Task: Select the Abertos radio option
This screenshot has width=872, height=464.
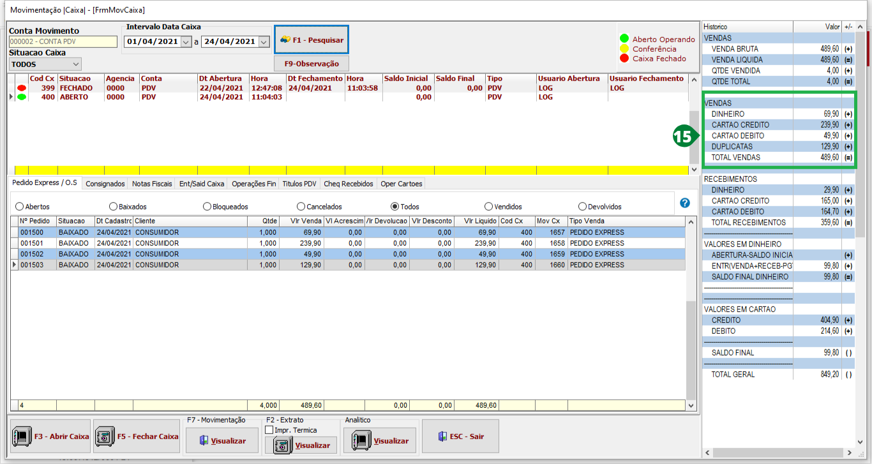Action: click(x=19, y=207)
